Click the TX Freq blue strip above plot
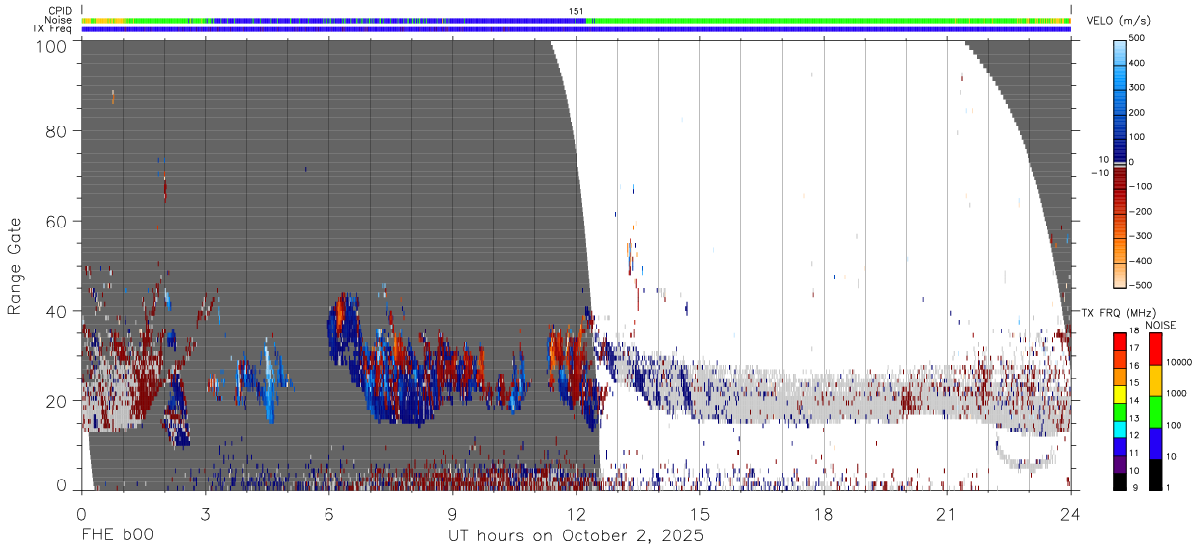Screen dimensions: 1204x556 pyautogui.click(x=576, y=29)
